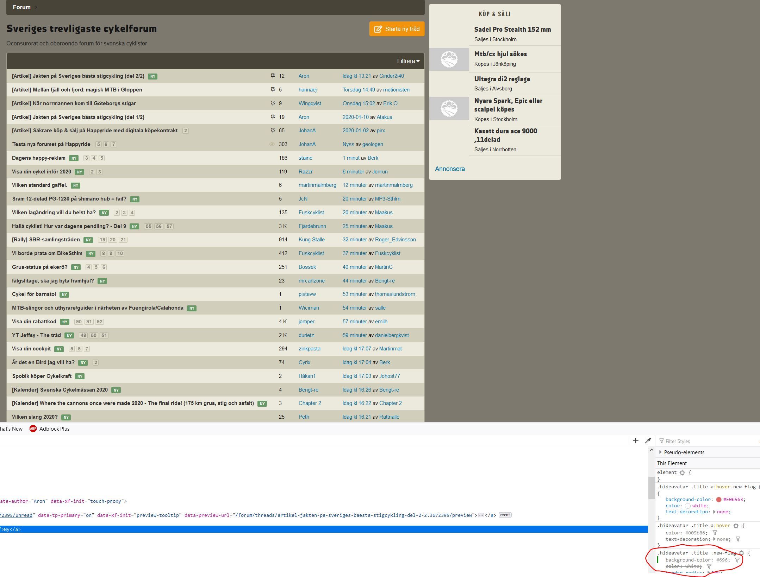Click the #E06563 red color swatch
The image size is (760, 577).
[719, 500]
